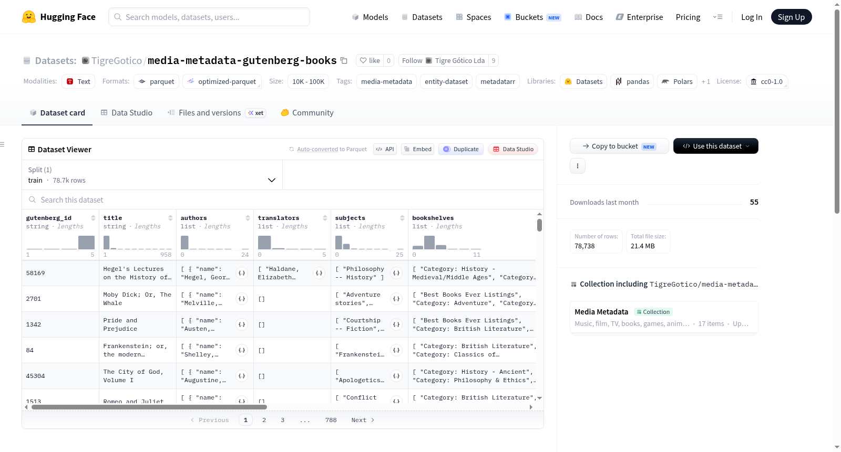The height and width of the screenshot is (452, 841).
Task: Open the Use this dataset dropdown
Action: [716, 146]
